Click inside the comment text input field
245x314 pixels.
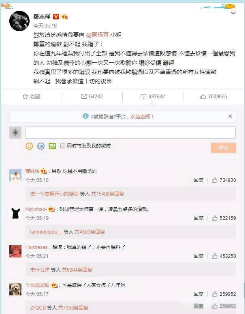pos(130,133)
